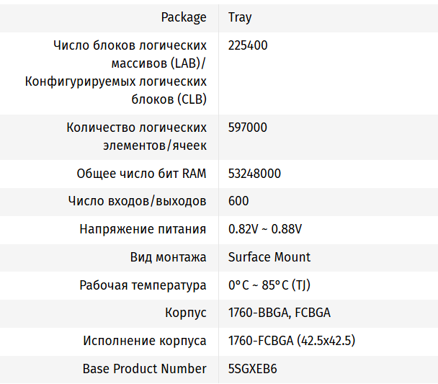This screenshot has width=438, height=384.
Task: Select the "Общее число бит RAM" label
Action: point(141,174)
